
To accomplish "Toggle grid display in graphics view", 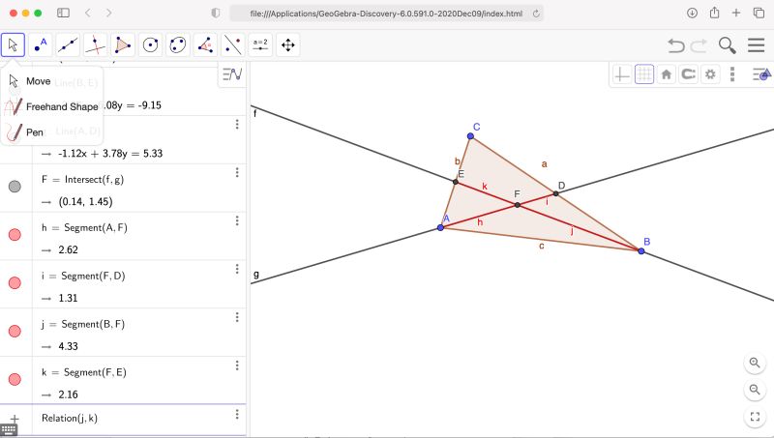I will [644, 74].
